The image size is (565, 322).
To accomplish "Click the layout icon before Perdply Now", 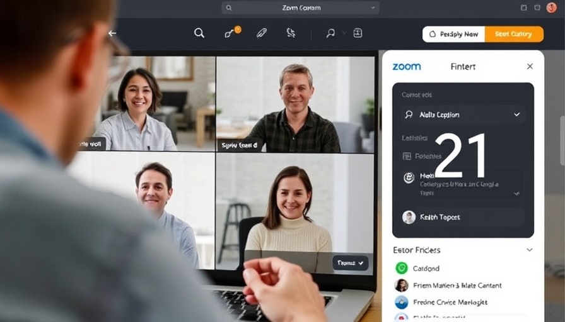I will click(358, 33).
